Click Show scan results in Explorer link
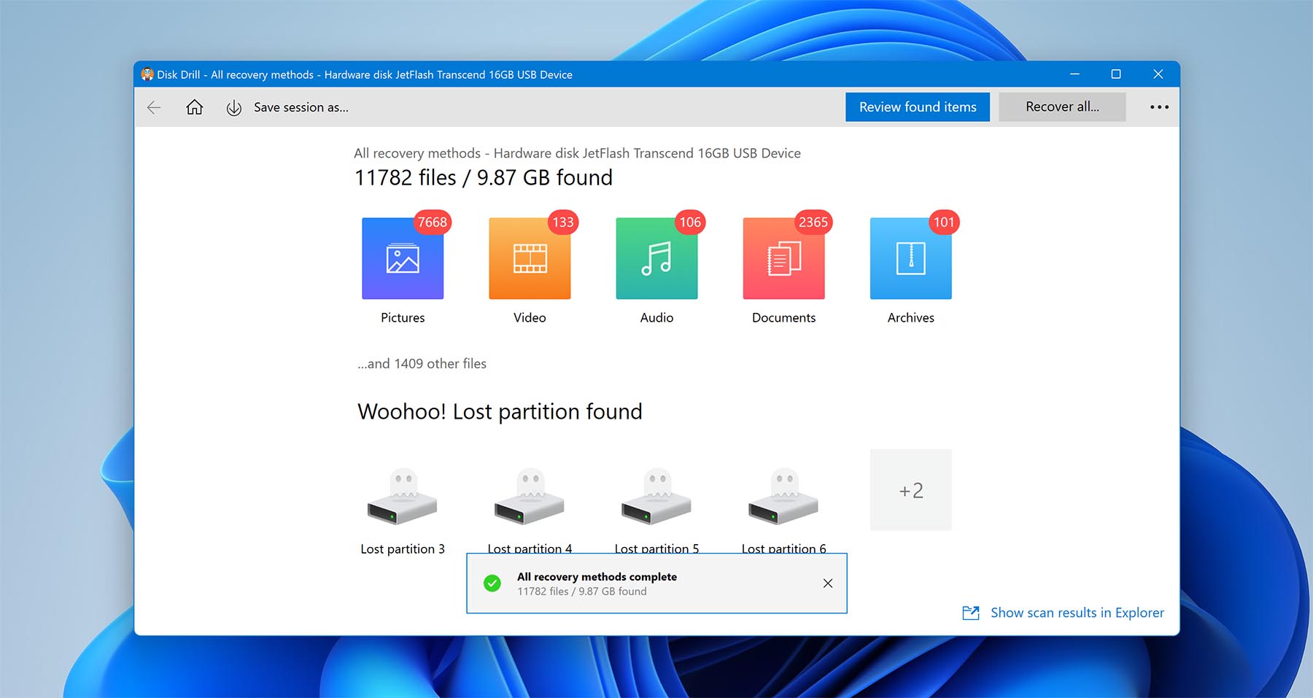Screen dimensions: 1313x698 [x=1077, y=613]
